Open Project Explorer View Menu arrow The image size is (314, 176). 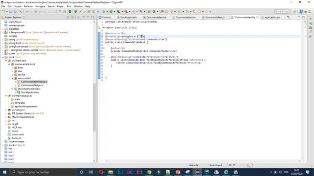pos(84,18)
